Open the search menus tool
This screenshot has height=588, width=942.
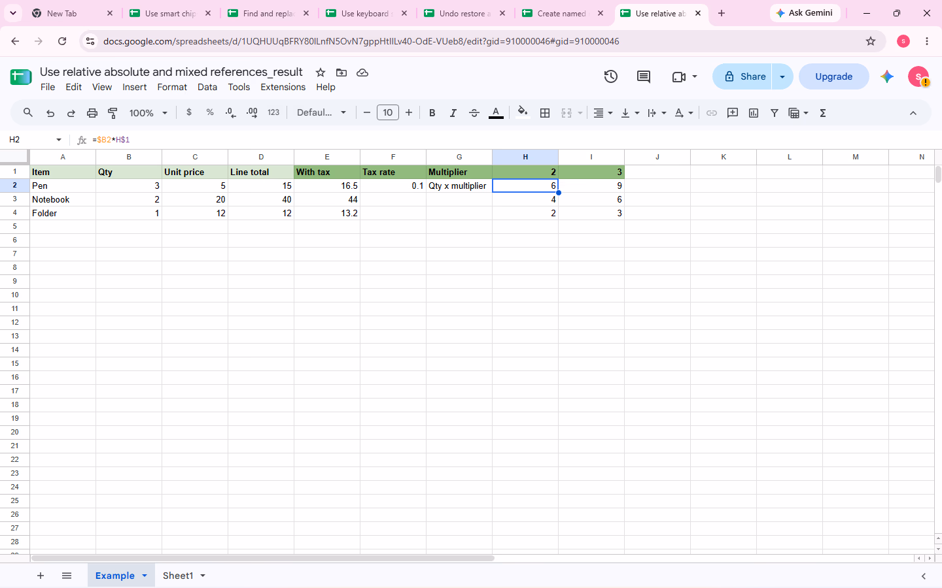28,113
